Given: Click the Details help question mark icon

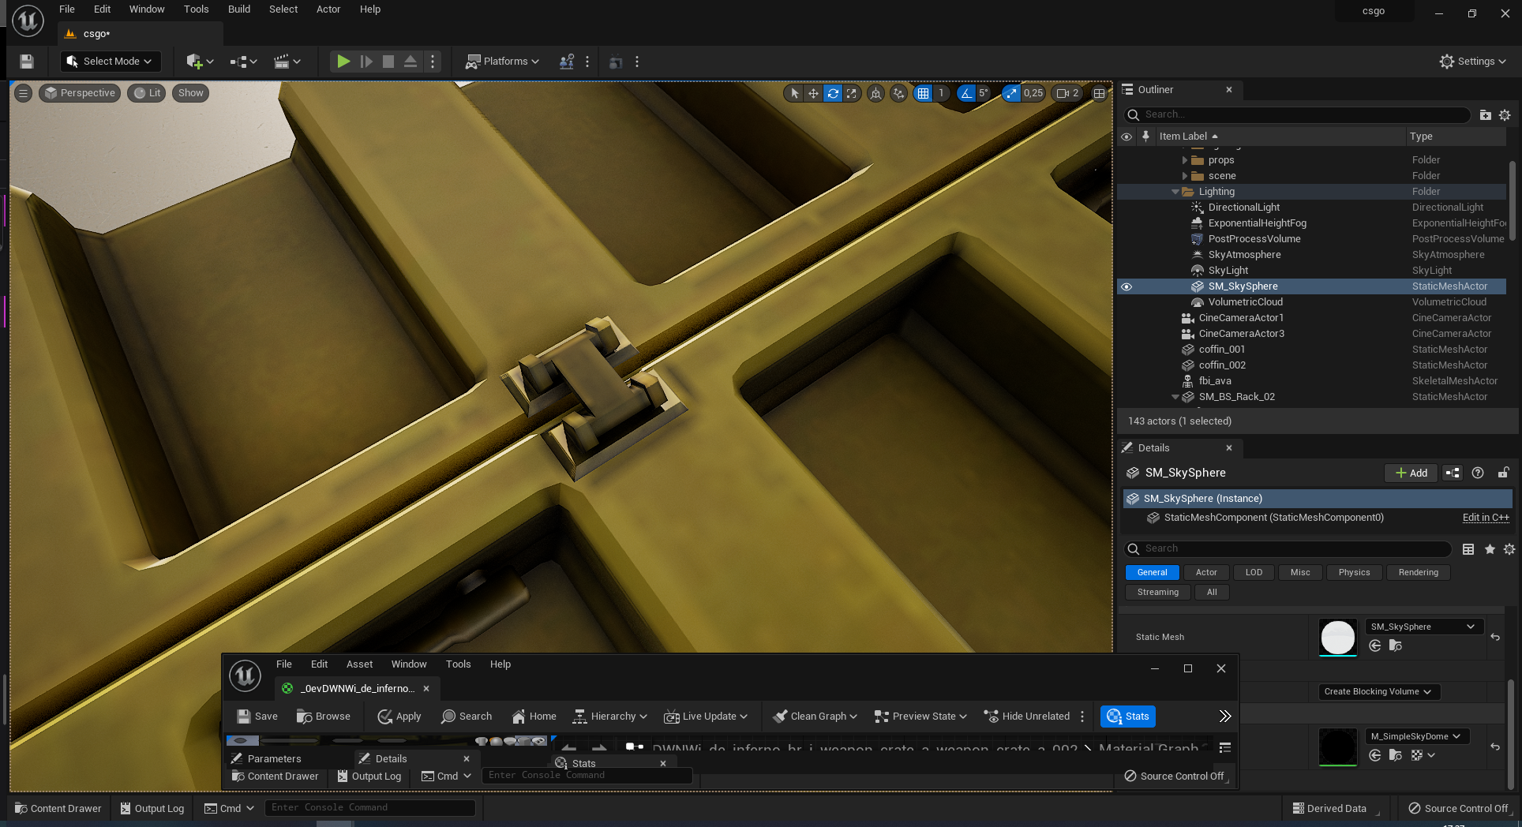Looking at the screenshot, I should (1478, 473).
